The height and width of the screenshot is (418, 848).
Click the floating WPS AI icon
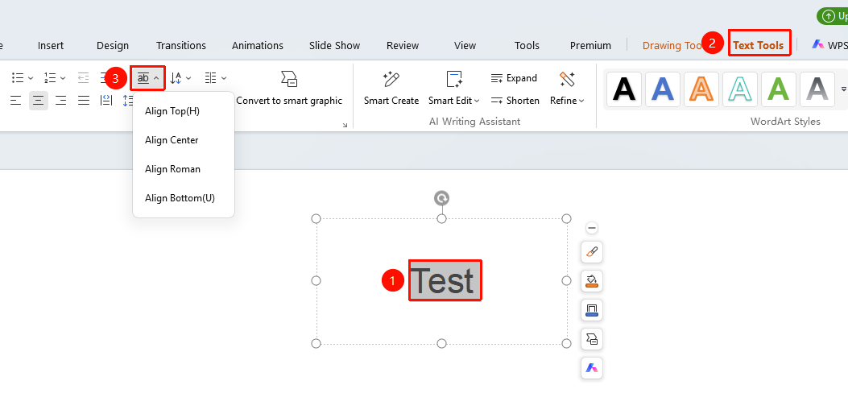[x=592, y=369]
